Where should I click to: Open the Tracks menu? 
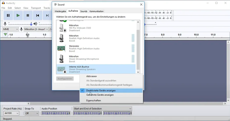47,8
